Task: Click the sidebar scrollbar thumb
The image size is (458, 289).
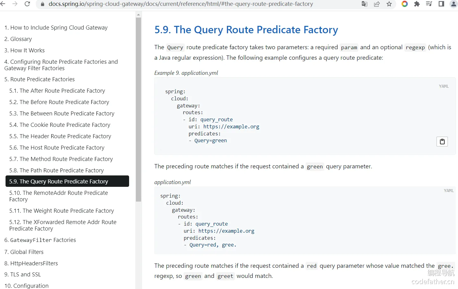Action: pos(138,110)
